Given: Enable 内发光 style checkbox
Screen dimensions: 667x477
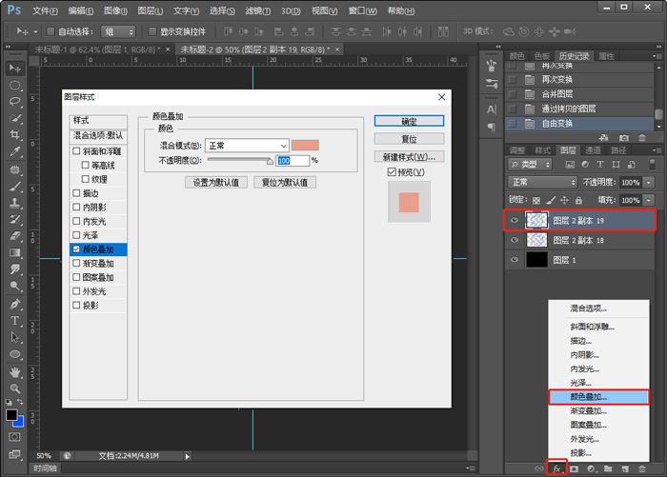Looking at the screenshot, I should click(76, 221).
